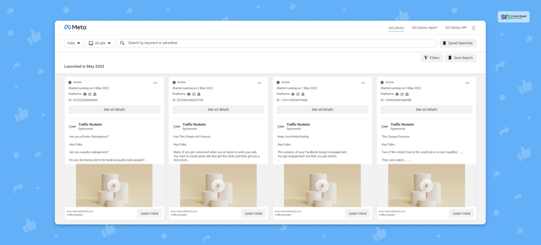541x245 pixels.
Task: Open three-dot menu on ad ID 2575587682639796
Action: tap(259, 83)
